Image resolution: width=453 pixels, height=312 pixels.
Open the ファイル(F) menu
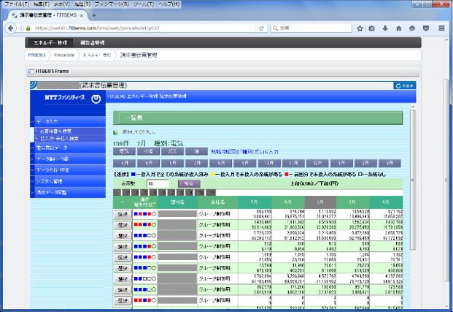coord(16,4)
